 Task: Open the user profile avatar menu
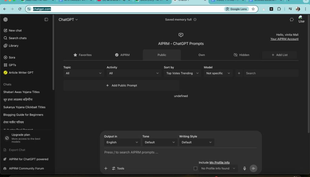click(301, 19)
